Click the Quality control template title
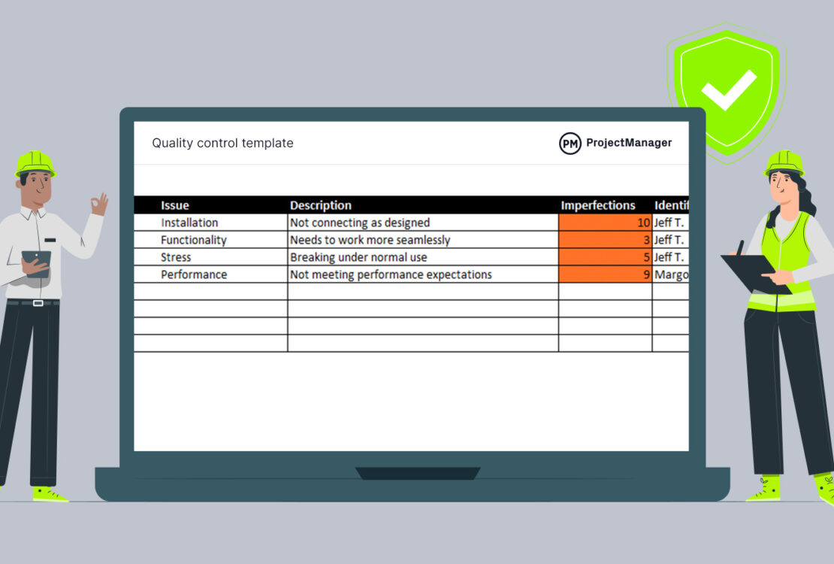The height and width of the screenshot is (564, 834). click(222, 143)
